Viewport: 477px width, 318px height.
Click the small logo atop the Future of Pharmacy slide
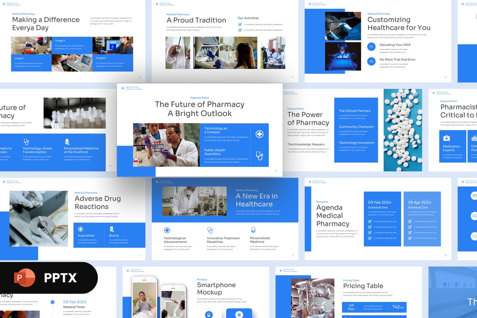pyautogui.click(x=123, y=88)
